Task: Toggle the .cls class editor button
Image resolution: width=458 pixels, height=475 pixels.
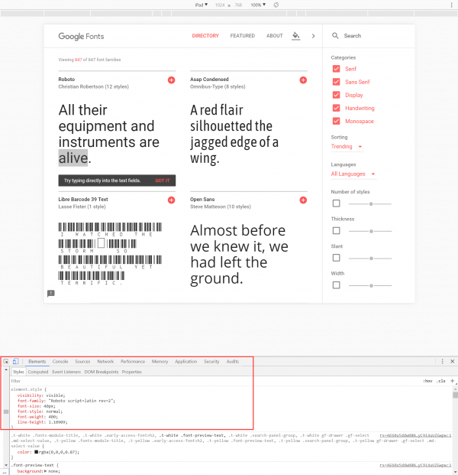Action: pos(441,381)
